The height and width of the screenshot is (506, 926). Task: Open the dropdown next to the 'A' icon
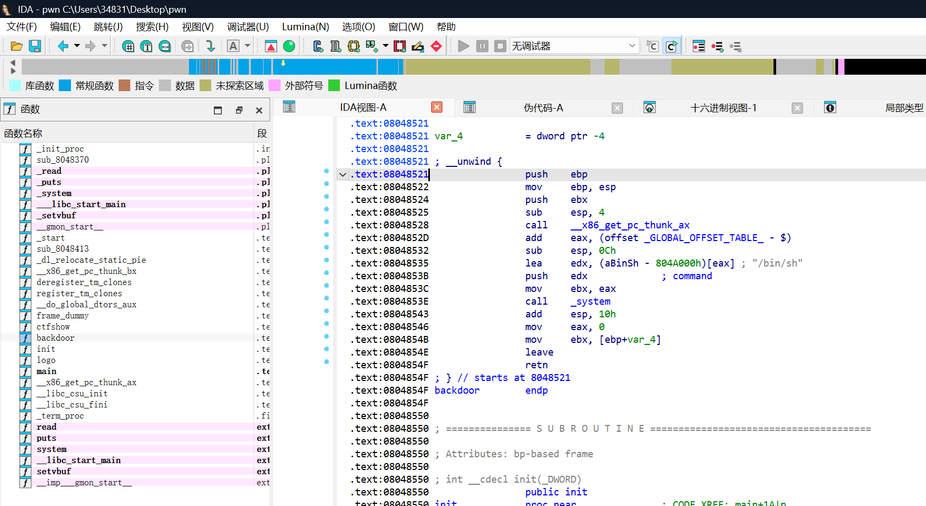[247, 46]
